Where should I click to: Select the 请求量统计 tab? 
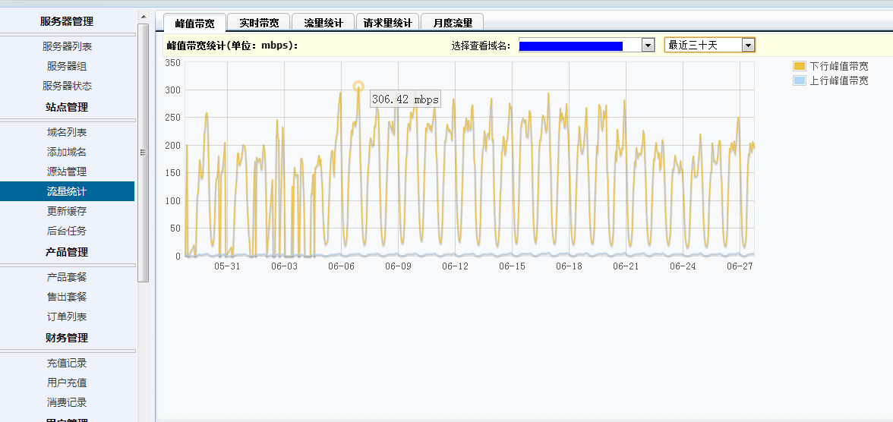click(x=387, y=23)
